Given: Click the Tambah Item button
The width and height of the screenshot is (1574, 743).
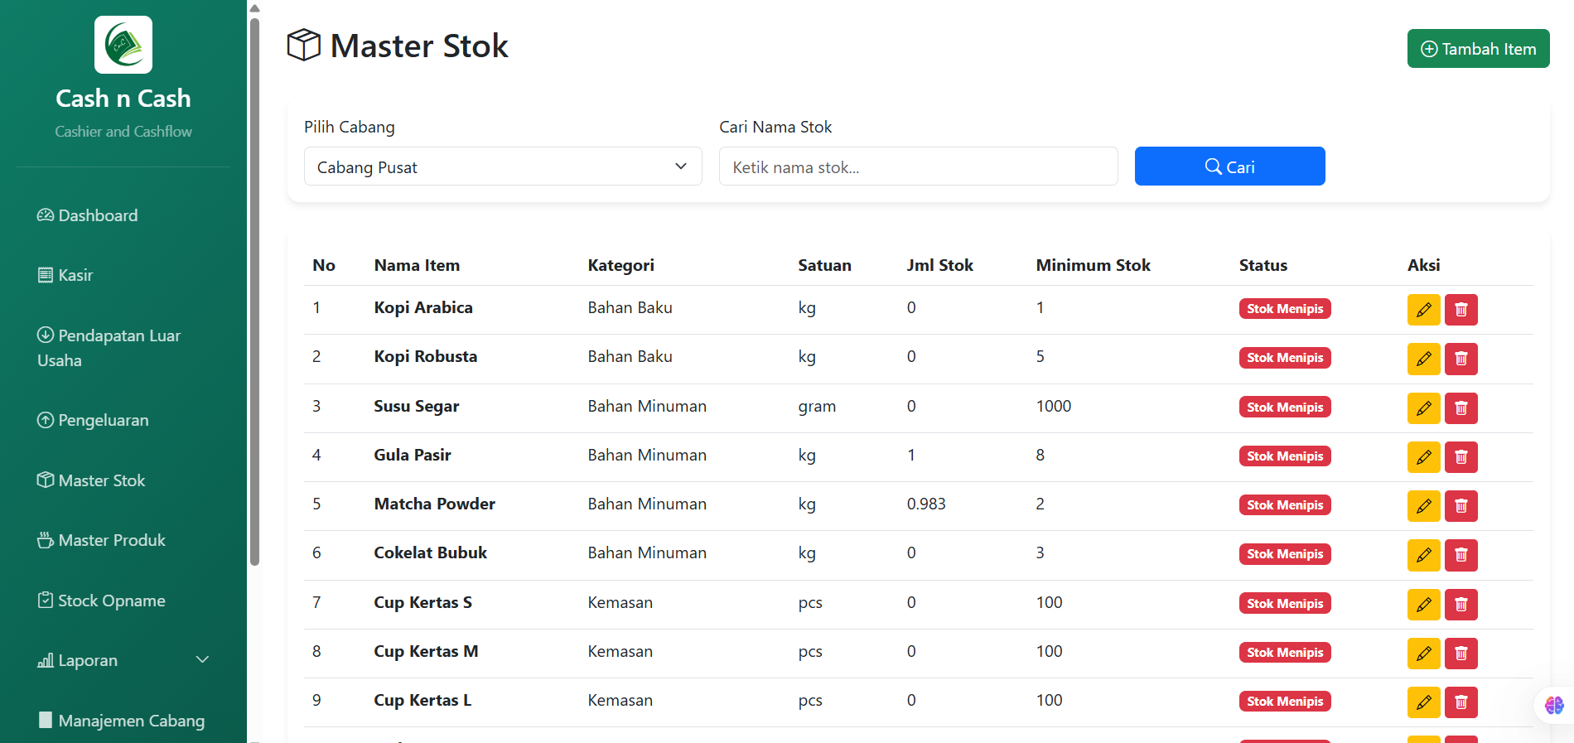Looking at the screenshot, I should pyautogui.click(x=1478, y=49).
